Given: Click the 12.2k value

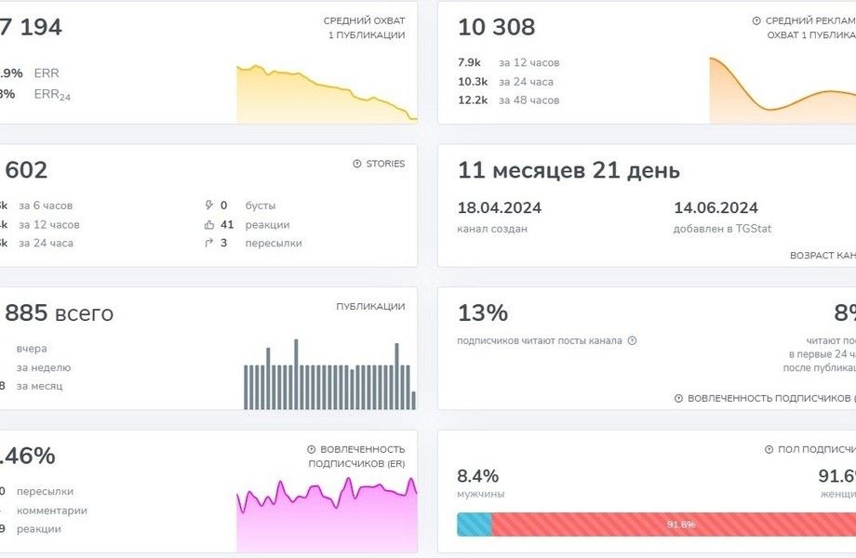Looking at the screenshot, I should [473, 100].
